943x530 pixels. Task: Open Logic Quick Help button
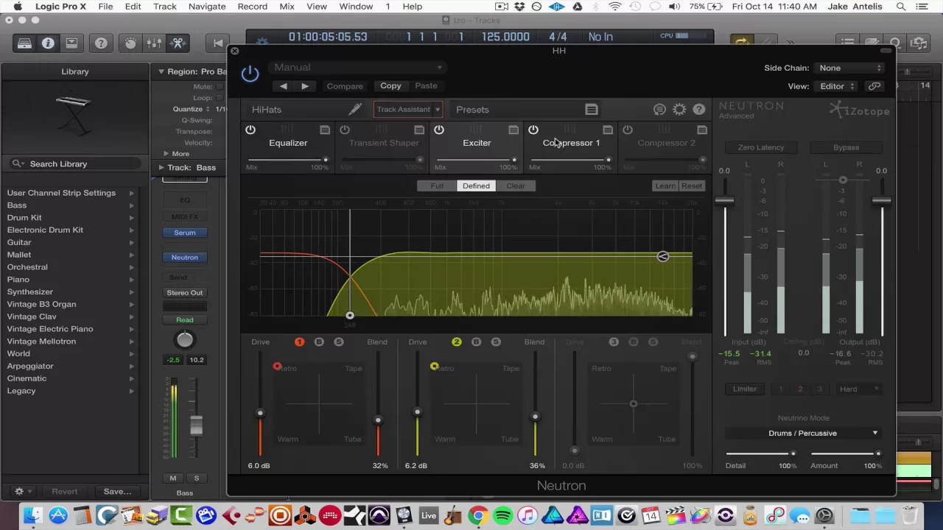101,43
